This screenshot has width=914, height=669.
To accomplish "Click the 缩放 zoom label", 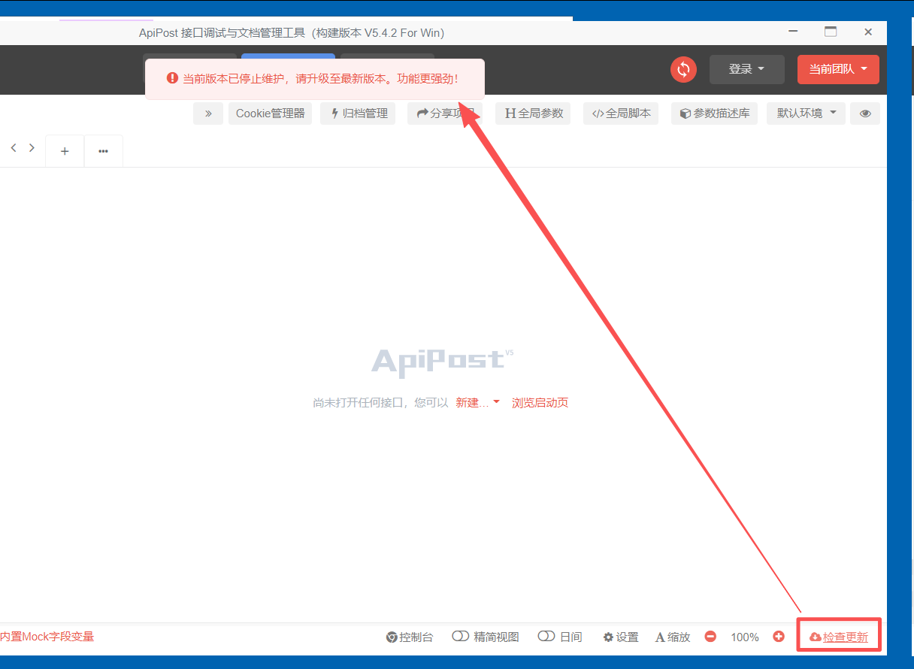I will point(673,637).
